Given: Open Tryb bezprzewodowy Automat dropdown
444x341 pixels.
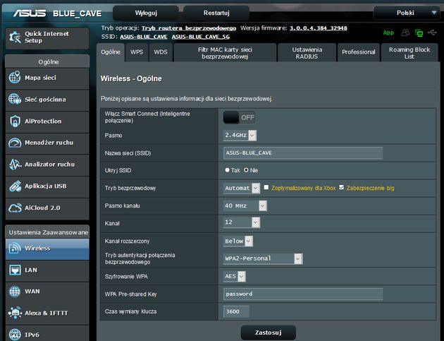Looking at the screenshot, I should click(242, 188).
